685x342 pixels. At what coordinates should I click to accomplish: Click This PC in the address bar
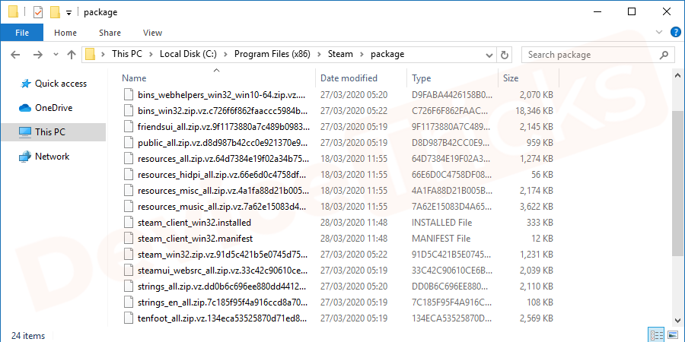(x=126, y=54)
